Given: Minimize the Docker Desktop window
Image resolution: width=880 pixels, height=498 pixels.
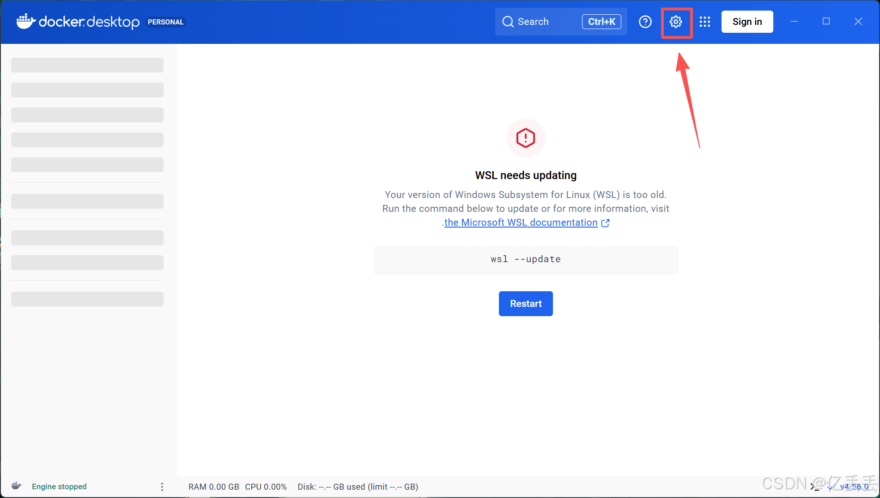Looking at the screenshot, I should point(794,22).
